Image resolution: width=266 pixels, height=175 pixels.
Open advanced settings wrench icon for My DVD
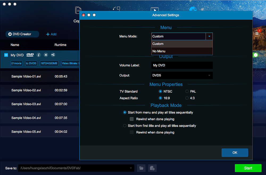(x=53, y=55)
